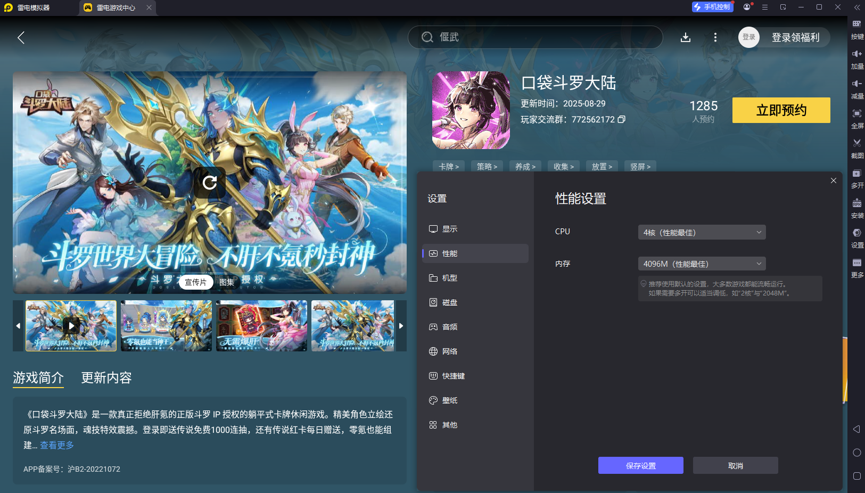Select the 显示 settings category
The height and width of the screenshot is (493, 865).
tap(475, 229)
